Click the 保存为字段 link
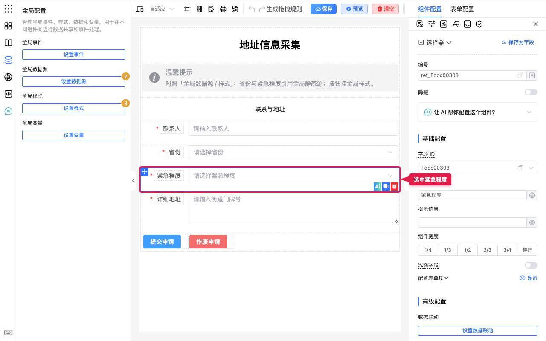This screenshot has height=341, width=546. [517, 43]
